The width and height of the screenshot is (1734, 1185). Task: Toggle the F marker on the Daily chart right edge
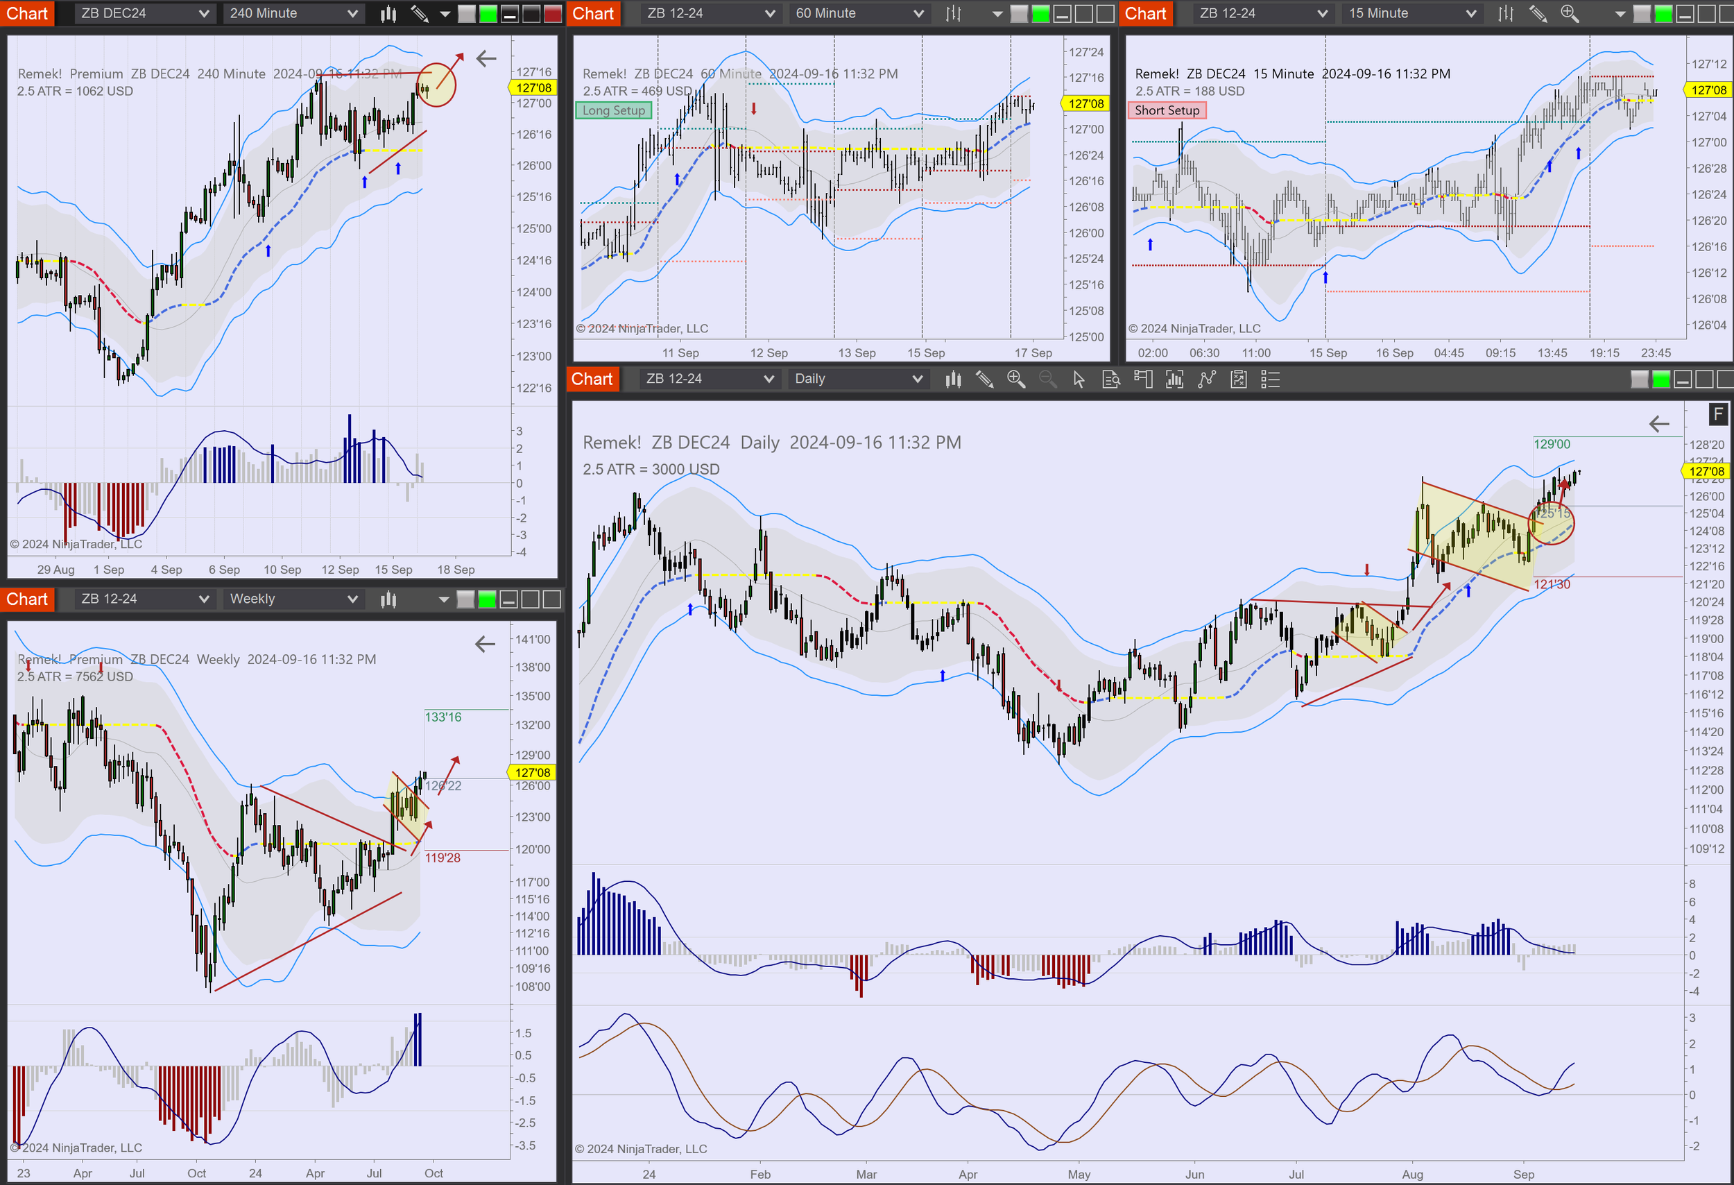tap(1718, 414)
